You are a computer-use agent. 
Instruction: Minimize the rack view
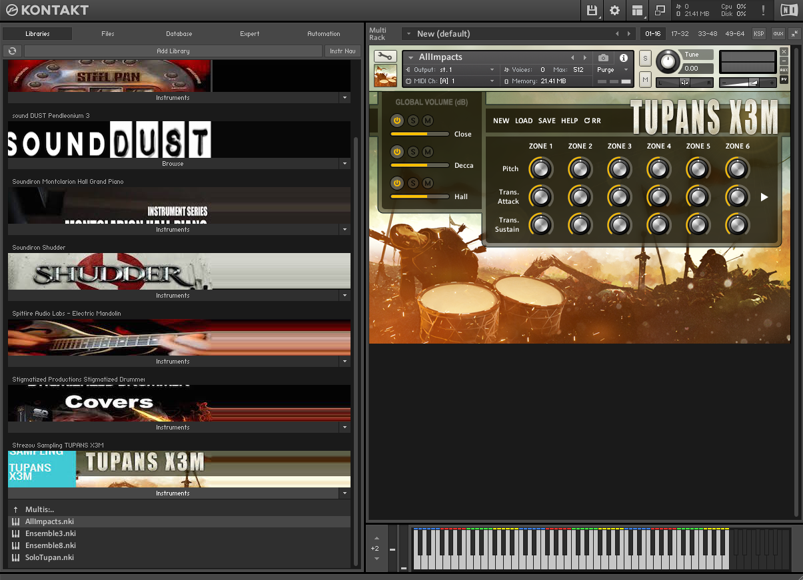click(660, 10)
